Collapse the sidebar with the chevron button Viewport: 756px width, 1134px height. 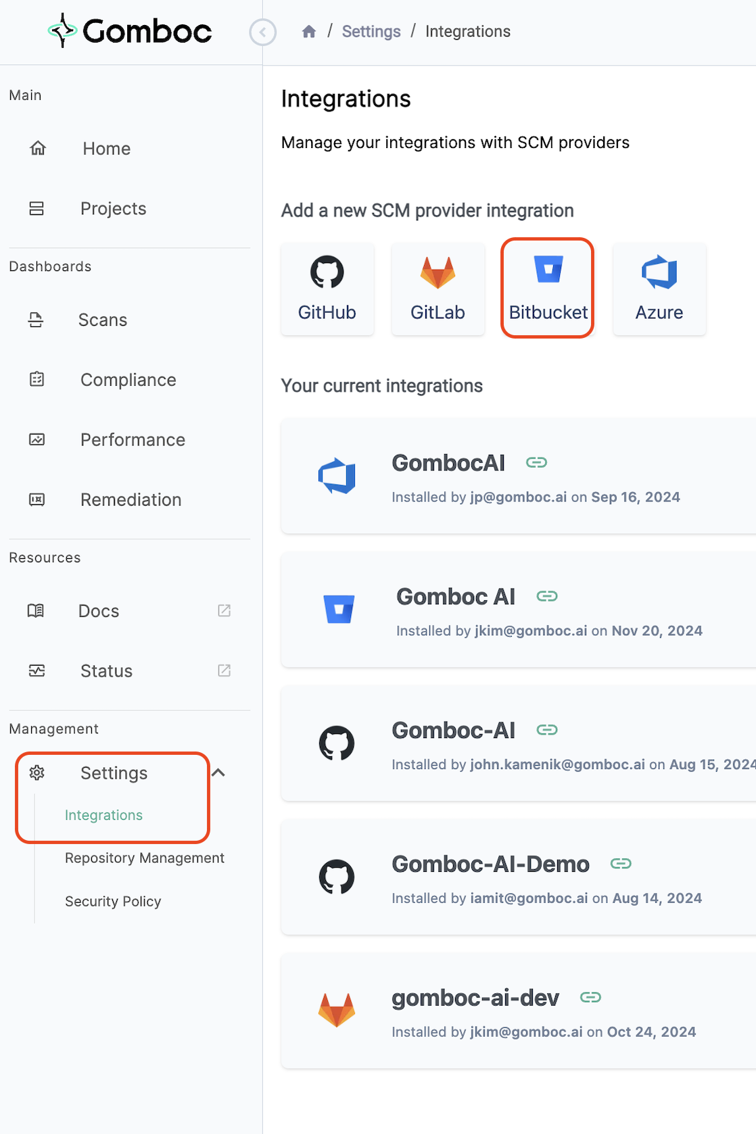tap(262, 32)
